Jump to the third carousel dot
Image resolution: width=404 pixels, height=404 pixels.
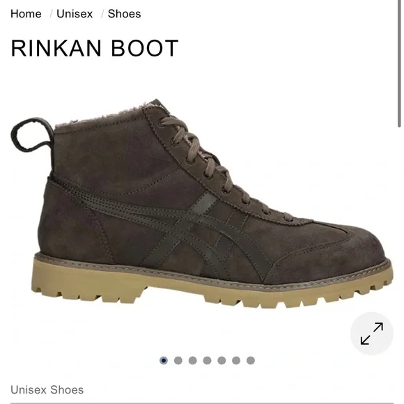tap(192, 360)
